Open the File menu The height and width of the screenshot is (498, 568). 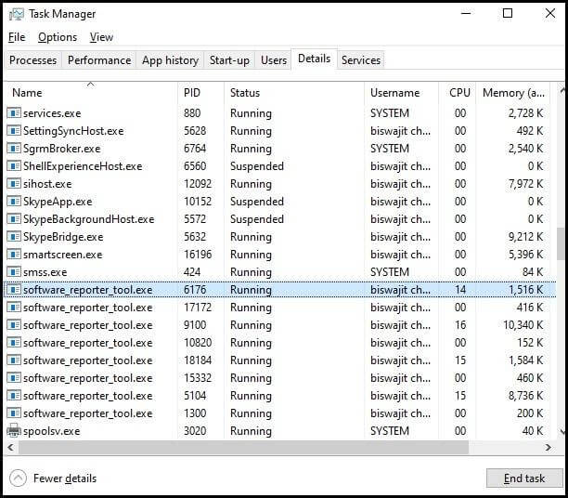17,37
